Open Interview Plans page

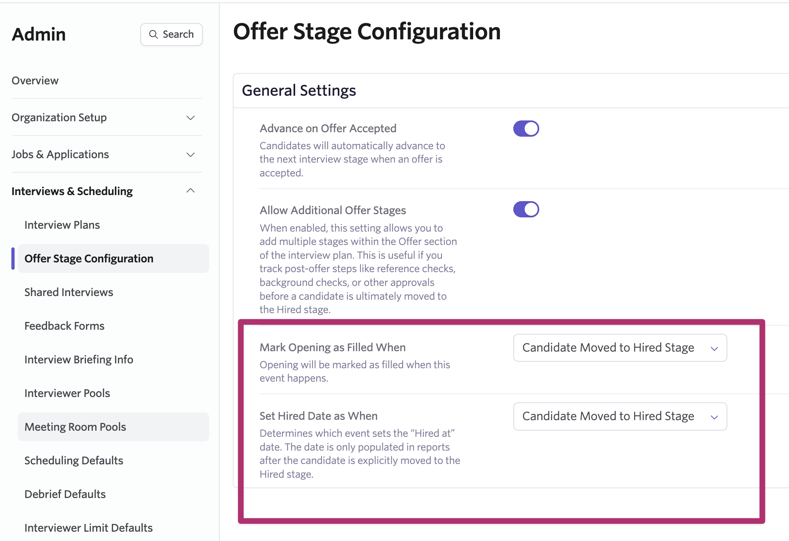tap(62, 225)
